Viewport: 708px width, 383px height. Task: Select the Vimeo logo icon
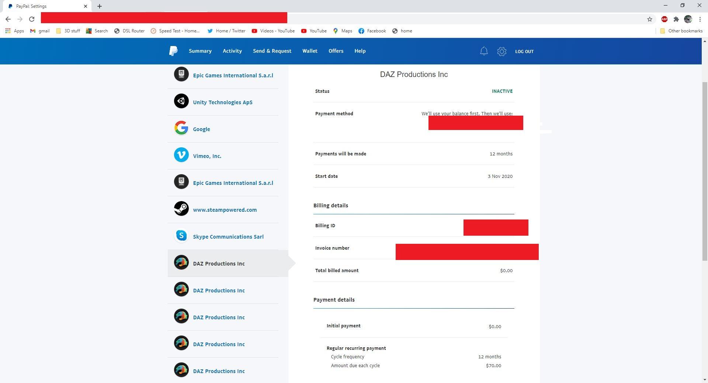[x=181, y=155]
